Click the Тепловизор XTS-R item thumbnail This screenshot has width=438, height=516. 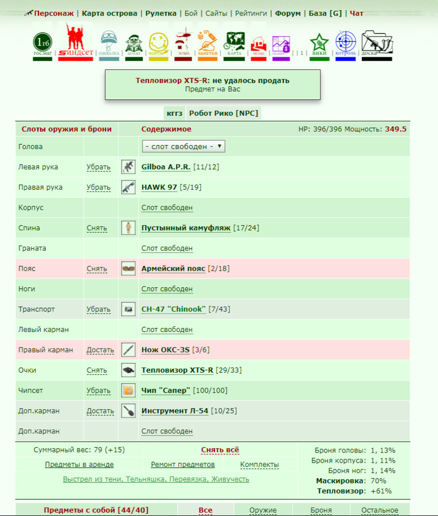[128, 370]
